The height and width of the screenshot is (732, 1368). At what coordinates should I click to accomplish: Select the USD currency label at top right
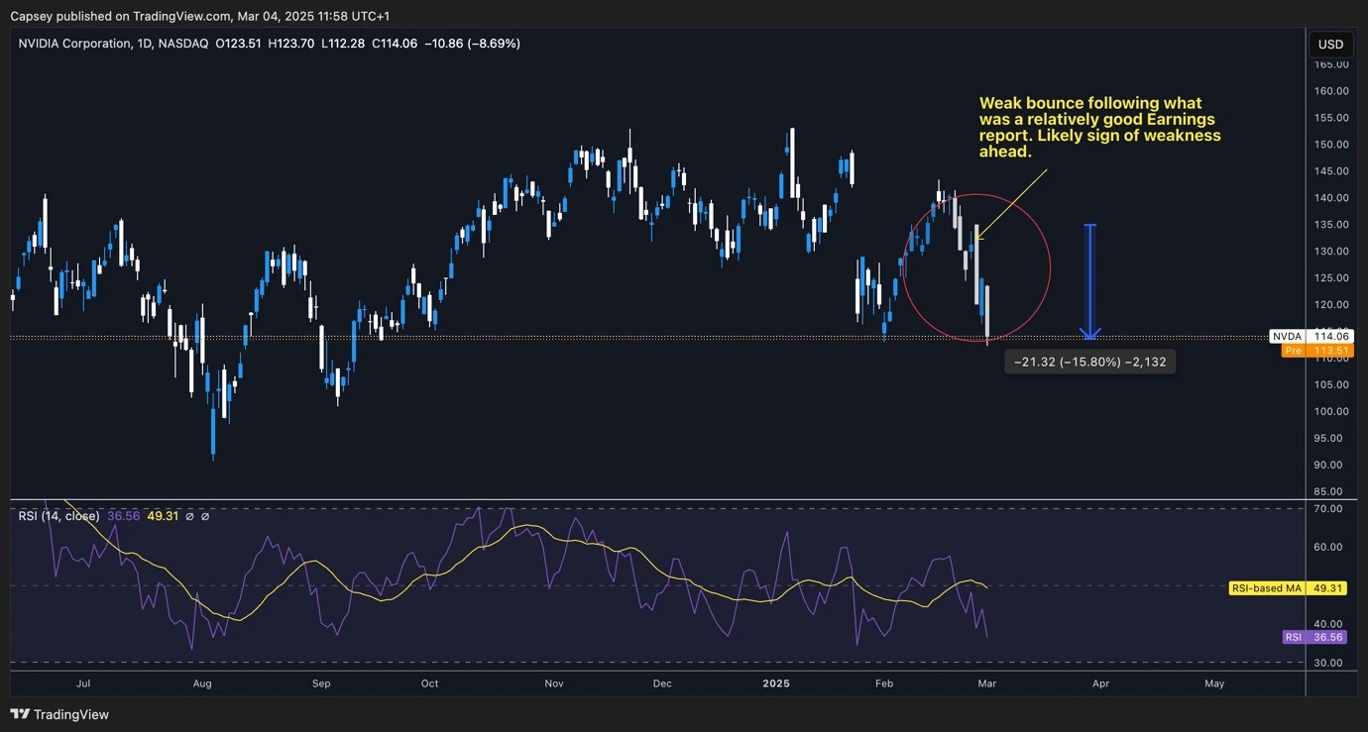[x=1330, y=44]
